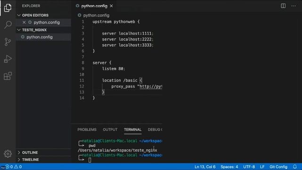302x170 pixels.
Task: Select the Terminal panel tab
Action: 133,129
